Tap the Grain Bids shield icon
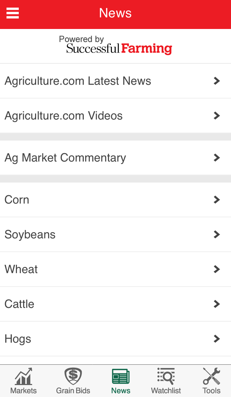The height and width of the screenshot is (397, 231). coord(73,376)
